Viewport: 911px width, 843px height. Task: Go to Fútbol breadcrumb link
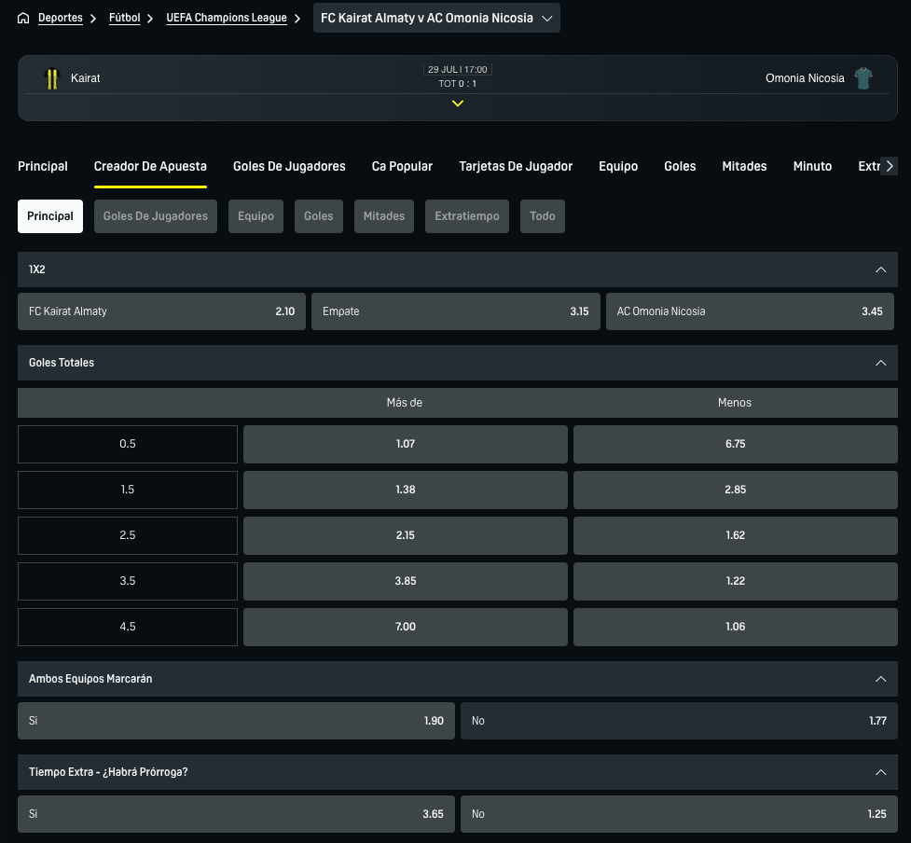click(x=124, y=18)
